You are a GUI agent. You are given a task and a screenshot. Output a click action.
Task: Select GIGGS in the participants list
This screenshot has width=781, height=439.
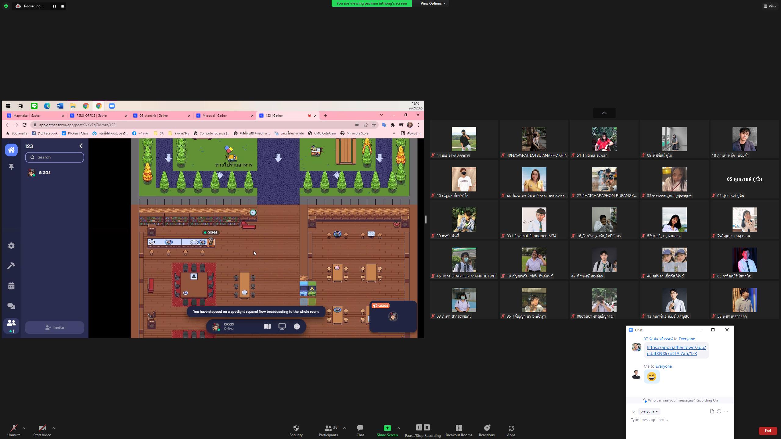coord(54,173)
